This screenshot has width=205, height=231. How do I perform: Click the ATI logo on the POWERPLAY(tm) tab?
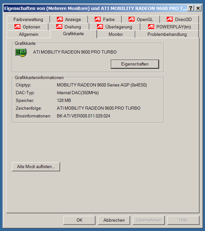(151, 27)
